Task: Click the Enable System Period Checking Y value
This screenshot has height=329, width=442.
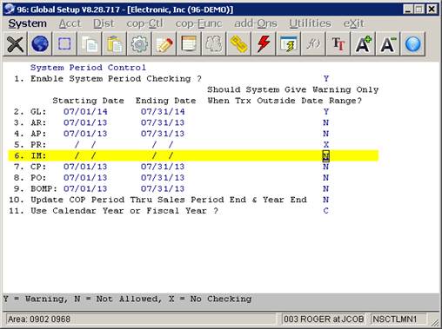Action: click(x=326, y=78)
